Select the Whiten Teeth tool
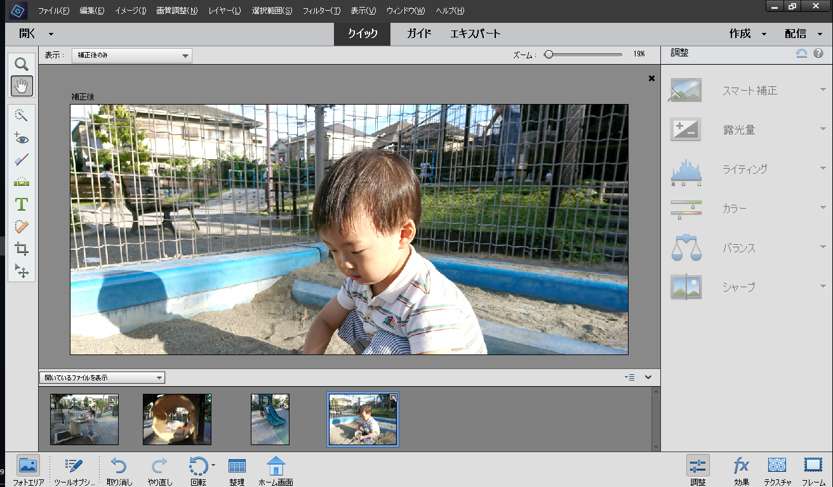Screen dimensions: 833x487 click(21, 160)
